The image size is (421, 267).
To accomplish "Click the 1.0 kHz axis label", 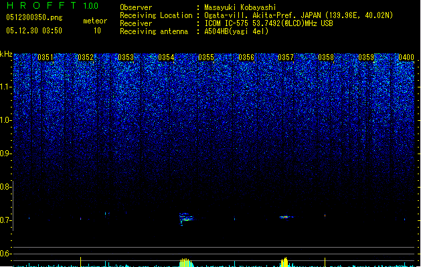I will [6, 120].
